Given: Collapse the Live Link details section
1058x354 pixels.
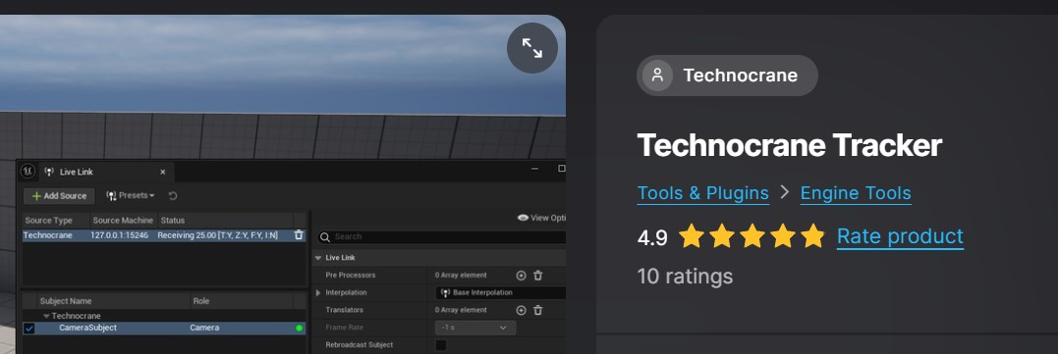Looking at the screenshot, I should (x=318, y=258).
